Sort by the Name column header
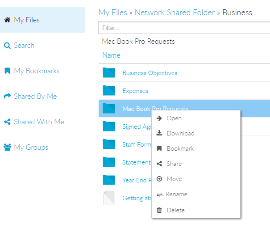 (111, 55)
